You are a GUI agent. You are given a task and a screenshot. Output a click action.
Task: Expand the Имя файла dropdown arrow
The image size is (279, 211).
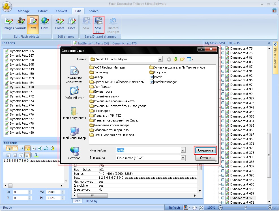click(183, 150)
